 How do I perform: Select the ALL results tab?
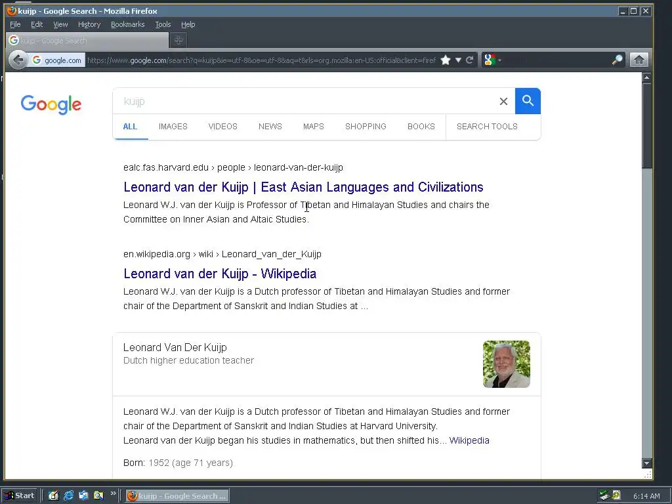point(131,127)
